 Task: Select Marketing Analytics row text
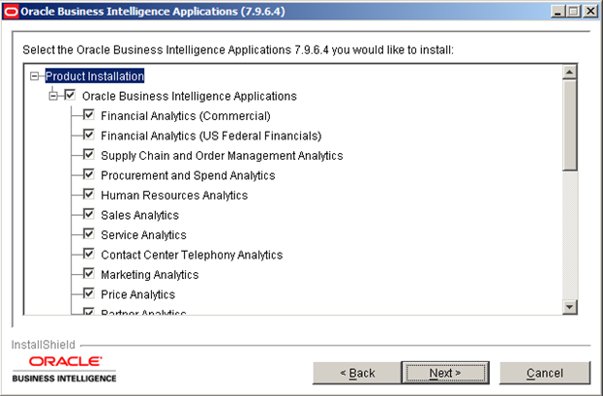(x=150, y=275)
